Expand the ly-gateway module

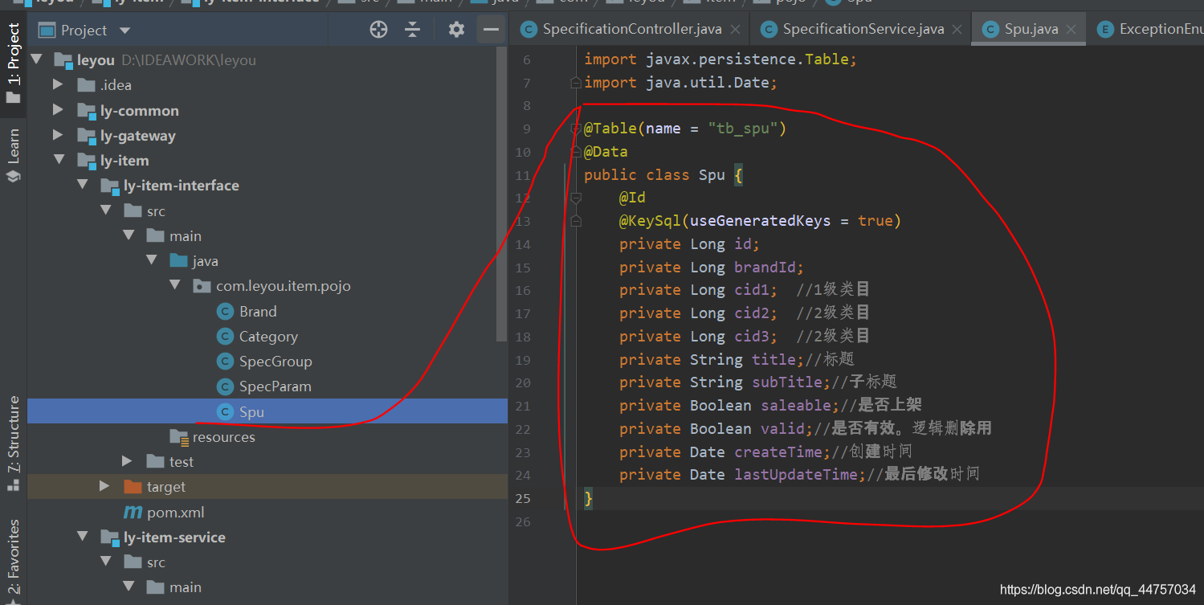[x=58, y=135]
